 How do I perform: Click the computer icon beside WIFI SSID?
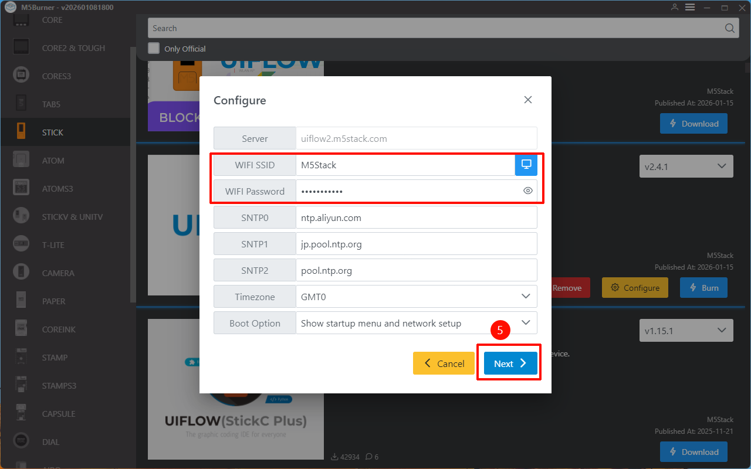point(526,165)
